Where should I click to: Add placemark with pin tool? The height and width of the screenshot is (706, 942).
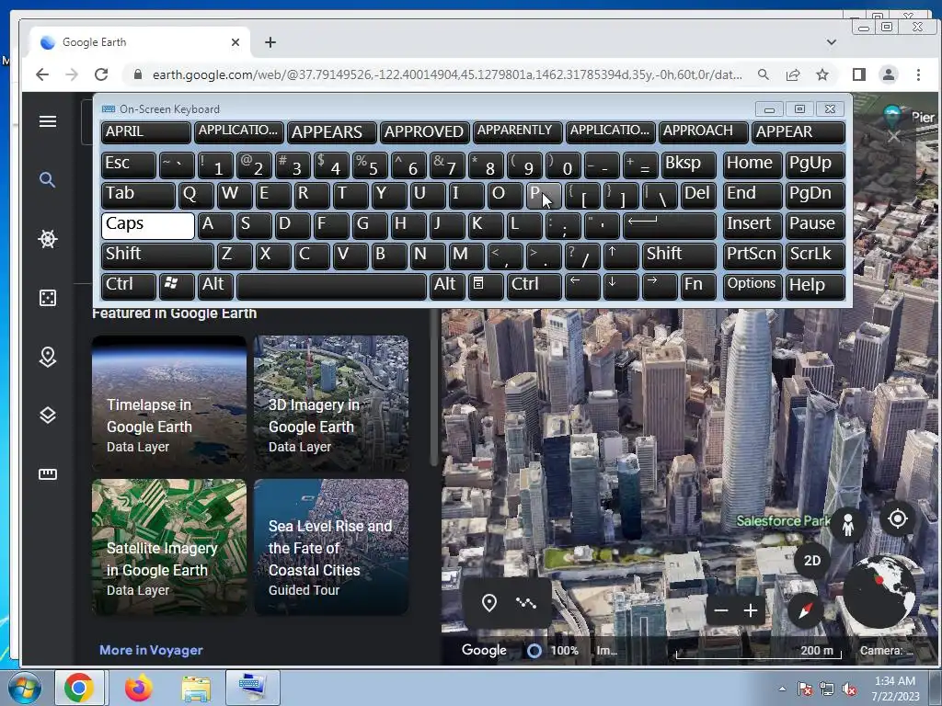(489, 603)
